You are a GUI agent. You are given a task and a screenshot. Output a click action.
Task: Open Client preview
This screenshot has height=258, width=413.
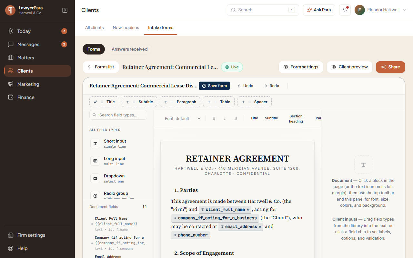(350, 67)
